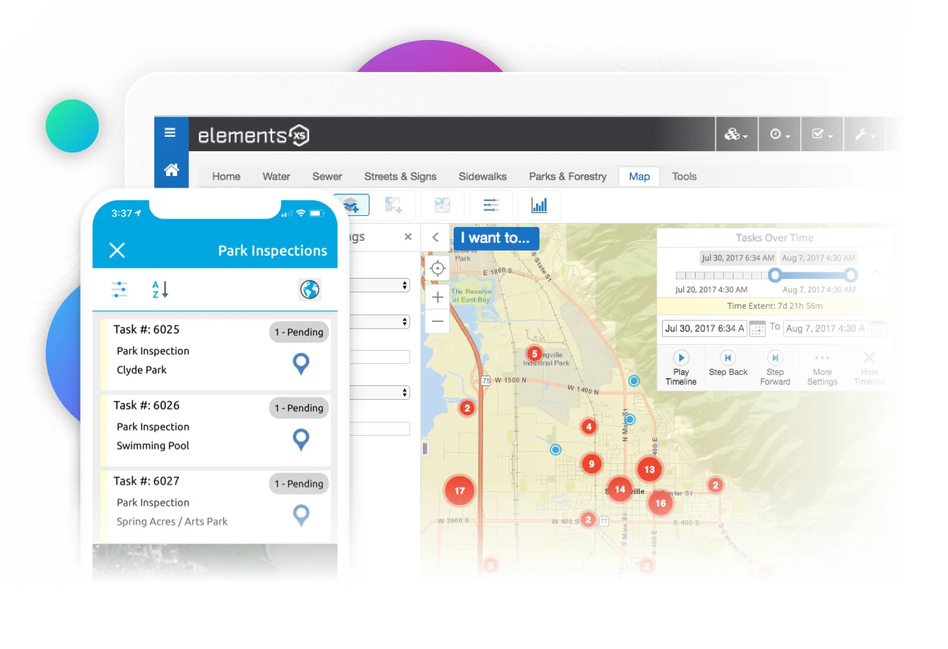Click the basemap picture toolbar icon
Viewport: 948px width, 649px height.
tap(443, 205)
